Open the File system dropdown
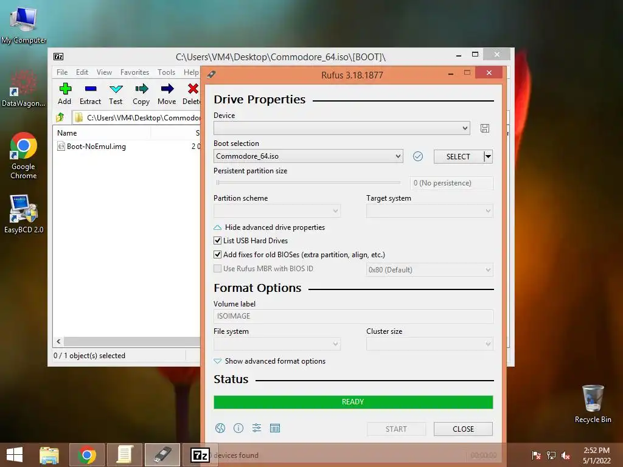 [x=277, y=344]
